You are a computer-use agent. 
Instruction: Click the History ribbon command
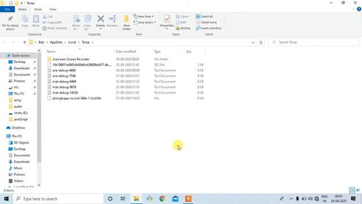[x=183, y=28]
